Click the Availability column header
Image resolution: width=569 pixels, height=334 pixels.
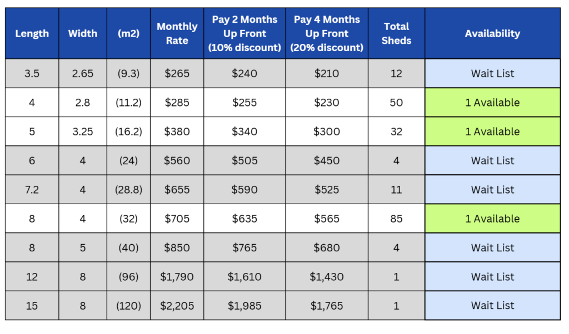492,33
